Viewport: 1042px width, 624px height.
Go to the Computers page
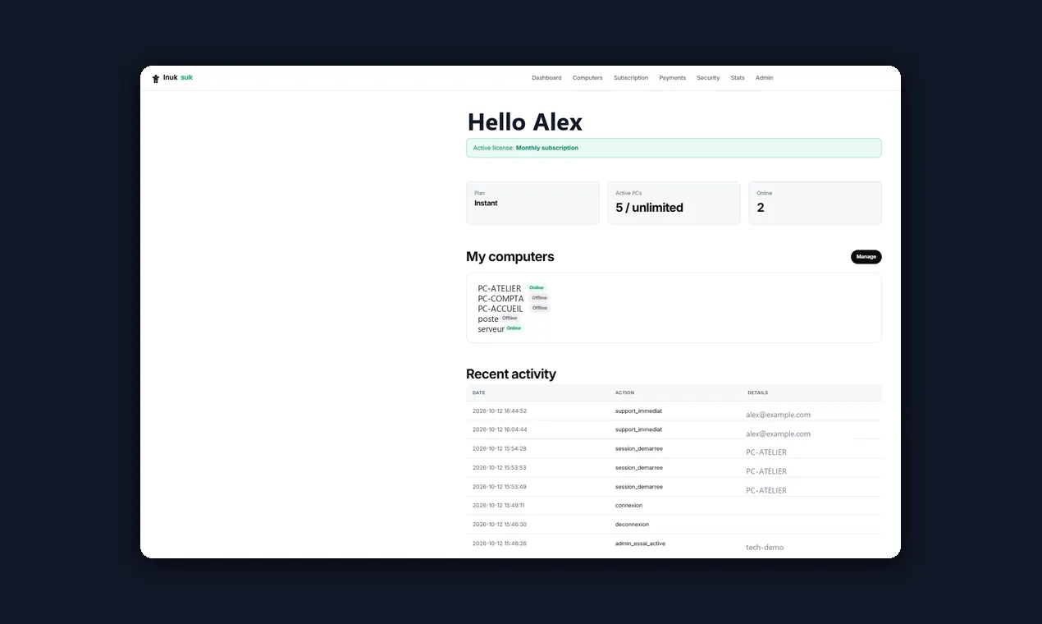coord(587,78)
